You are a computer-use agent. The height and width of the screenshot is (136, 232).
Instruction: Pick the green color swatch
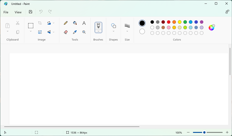[185, 22]
